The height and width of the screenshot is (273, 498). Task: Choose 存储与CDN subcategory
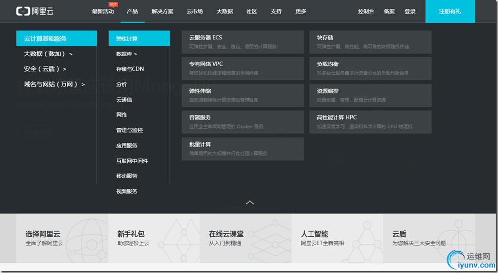(130, 69)
